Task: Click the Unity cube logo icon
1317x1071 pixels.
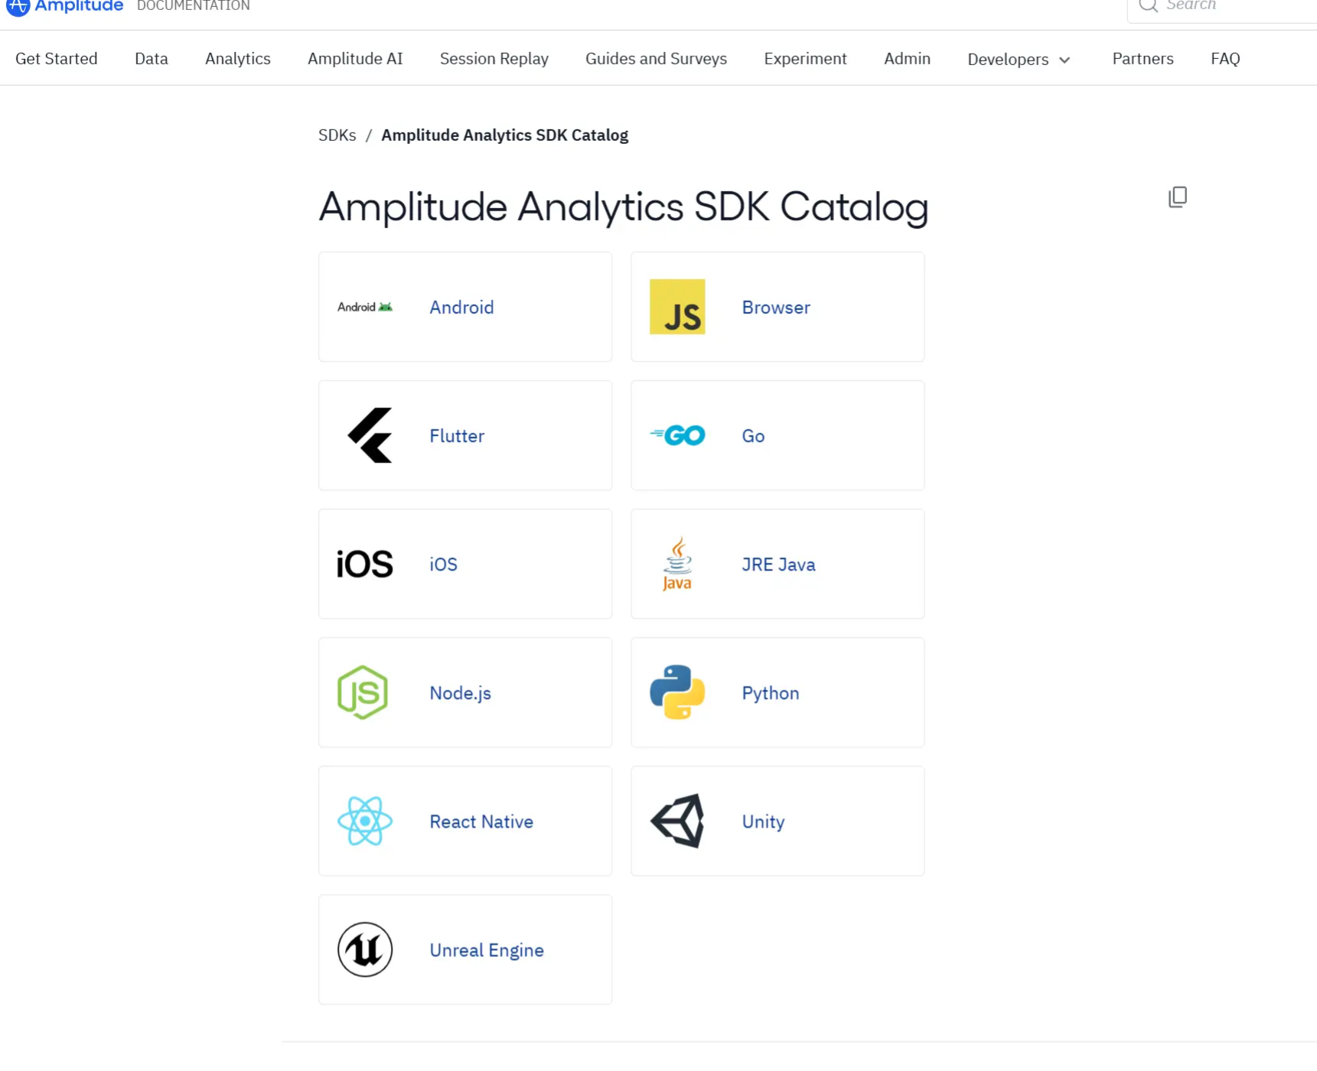Action: coord(677,821)
